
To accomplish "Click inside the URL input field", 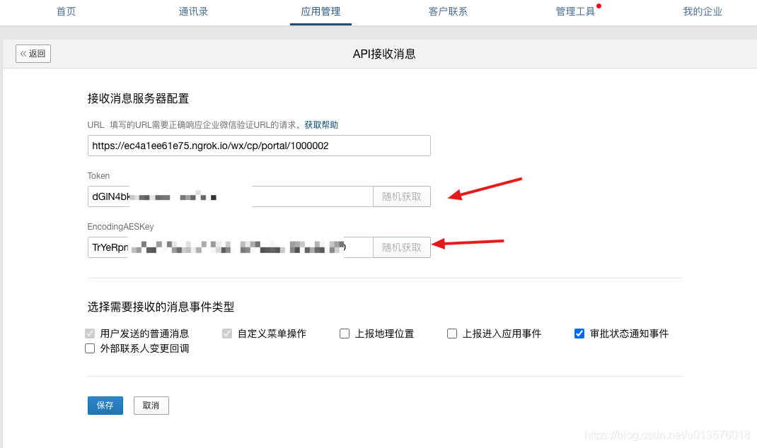I will (x=259, y=146).
